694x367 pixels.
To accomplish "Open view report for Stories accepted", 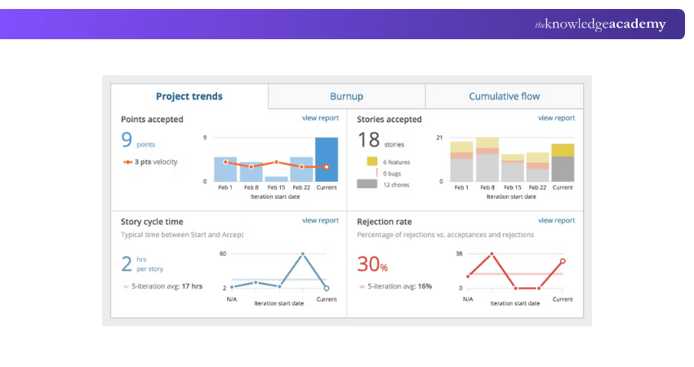I will pyautogui.click(x=556, y=118).
